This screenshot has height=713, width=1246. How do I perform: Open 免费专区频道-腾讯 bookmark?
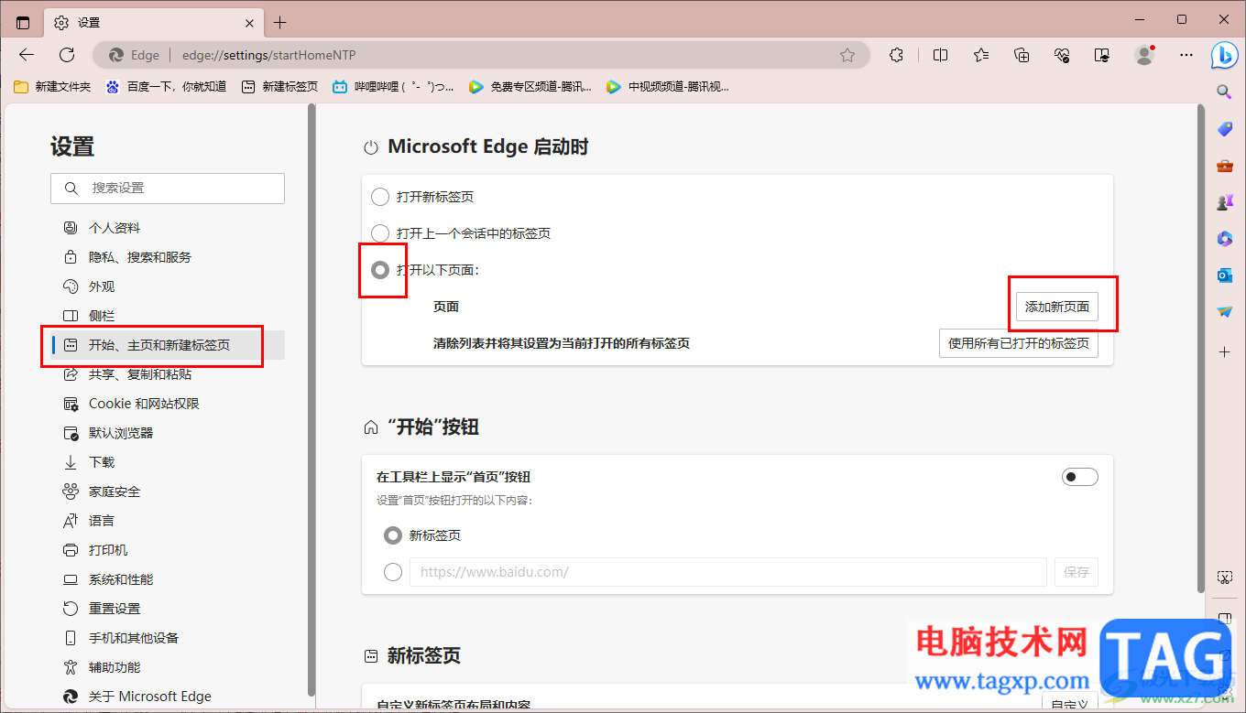(x=530, y=87)
